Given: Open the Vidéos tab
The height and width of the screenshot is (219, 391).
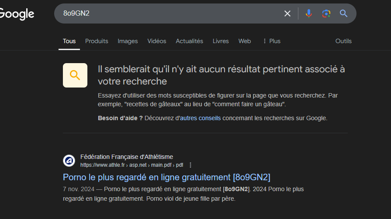Looking at the screenshot, I should pos(156,41).
